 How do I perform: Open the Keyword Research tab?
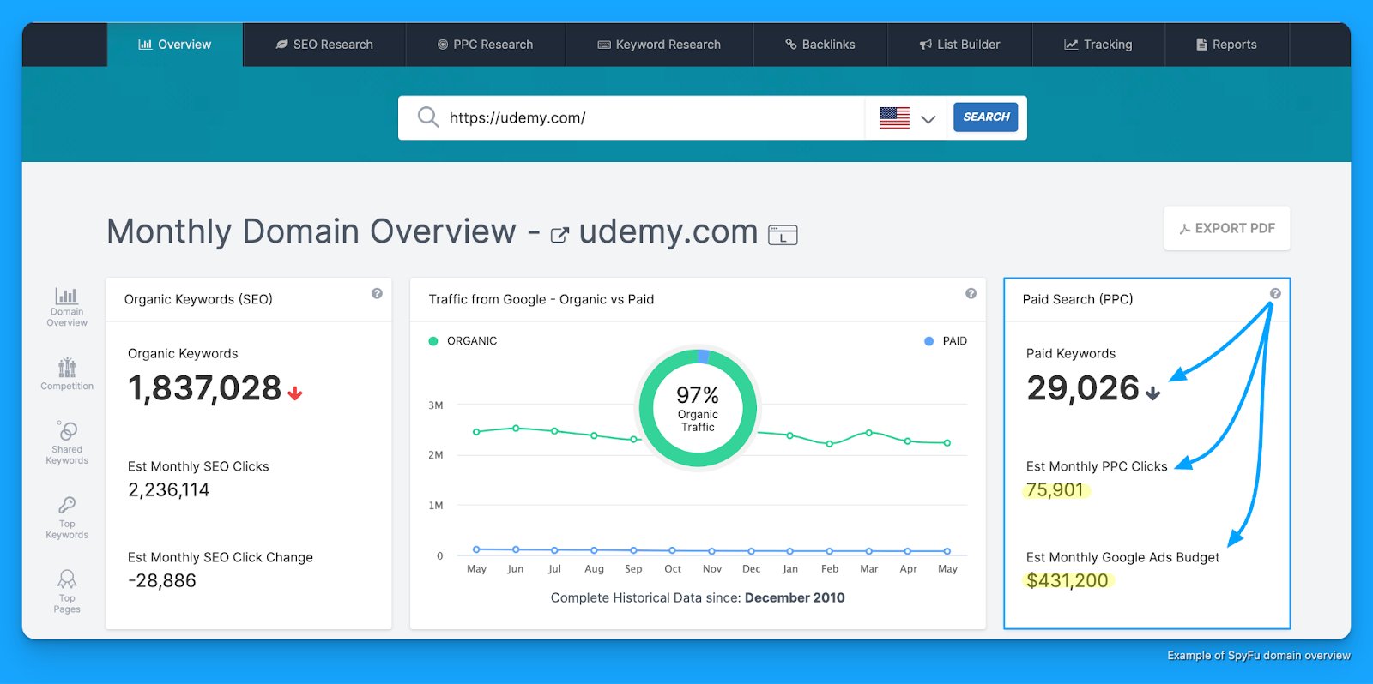pyautogui.click(x=659, y=45)
